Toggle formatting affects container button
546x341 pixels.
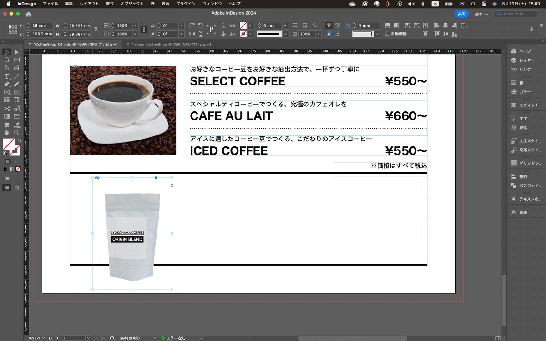(7, 161)
